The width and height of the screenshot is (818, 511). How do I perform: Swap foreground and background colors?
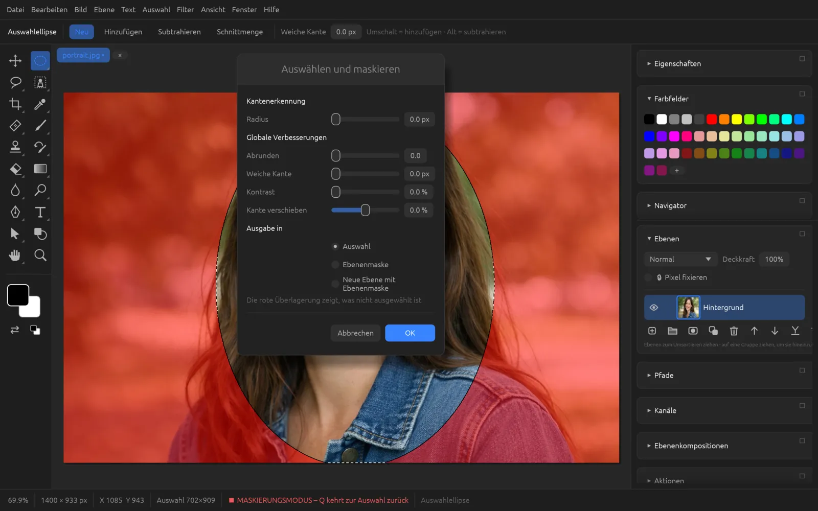(15, 330)
